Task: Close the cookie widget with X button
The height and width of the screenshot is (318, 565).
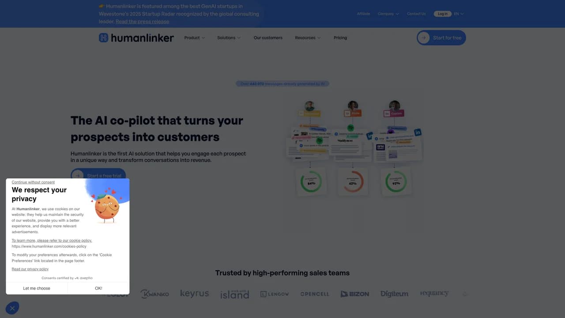Action: coord(12,308)
